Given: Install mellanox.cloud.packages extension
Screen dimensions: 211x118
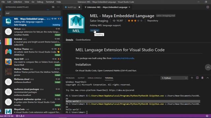Looking at the screenshot, I should point(57,95).
